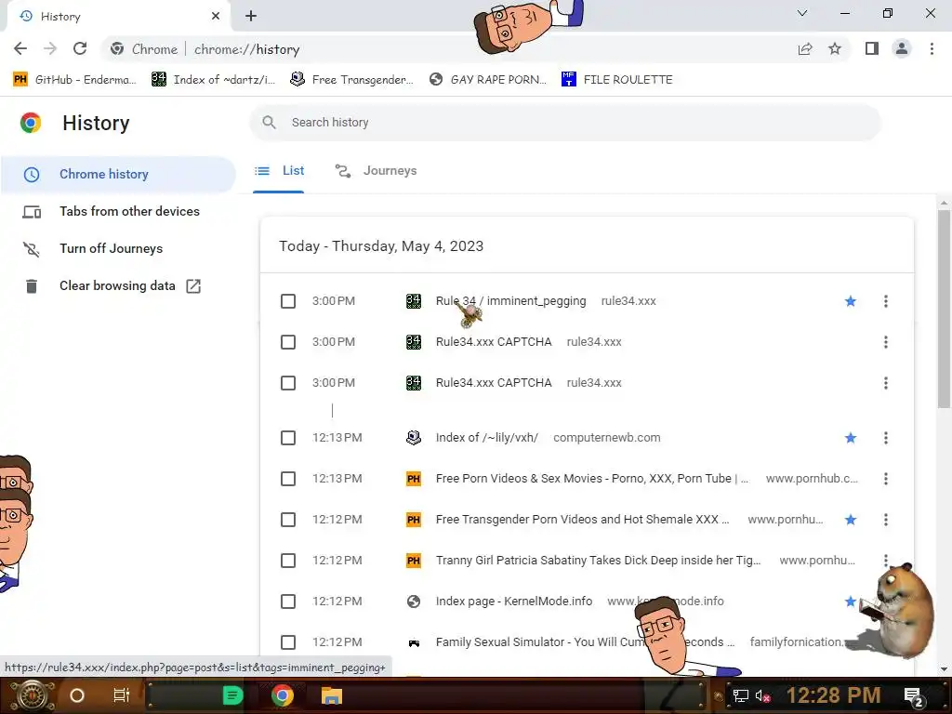
Task: Open the Cortana circle on the taskbar
Action: [77, 695]
